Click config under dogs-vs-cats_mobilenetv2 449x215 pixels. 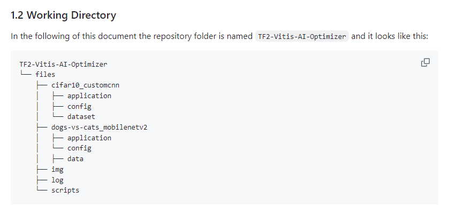click(x=79, y=148)
